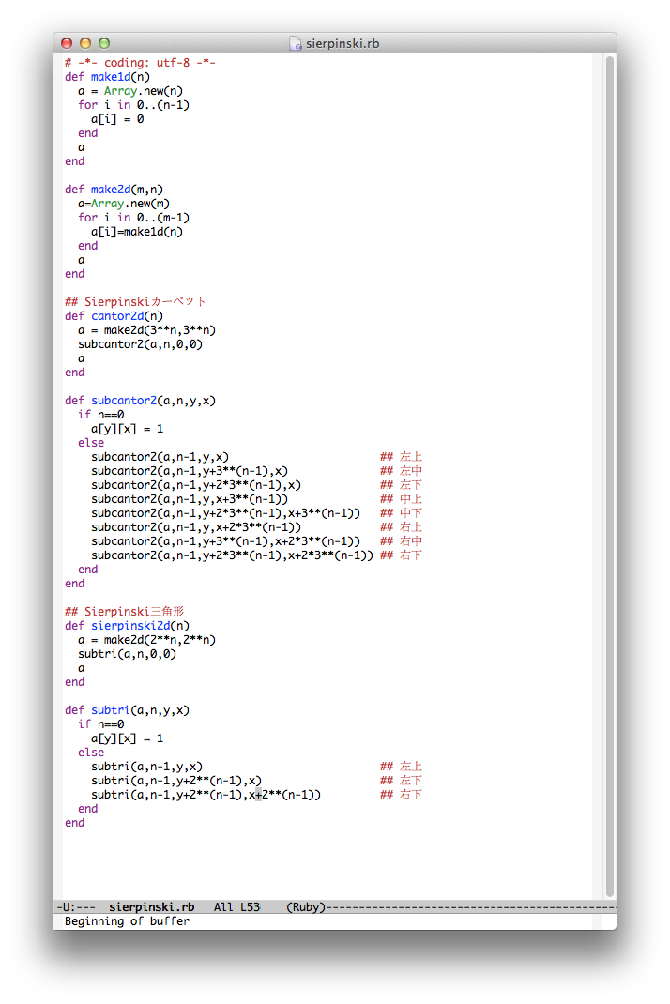Click the 'a[i] = 0' statement
Image resolution: width=670 pixels, height=1004 pixels.
pyautogui.click(x=117, y=119)
